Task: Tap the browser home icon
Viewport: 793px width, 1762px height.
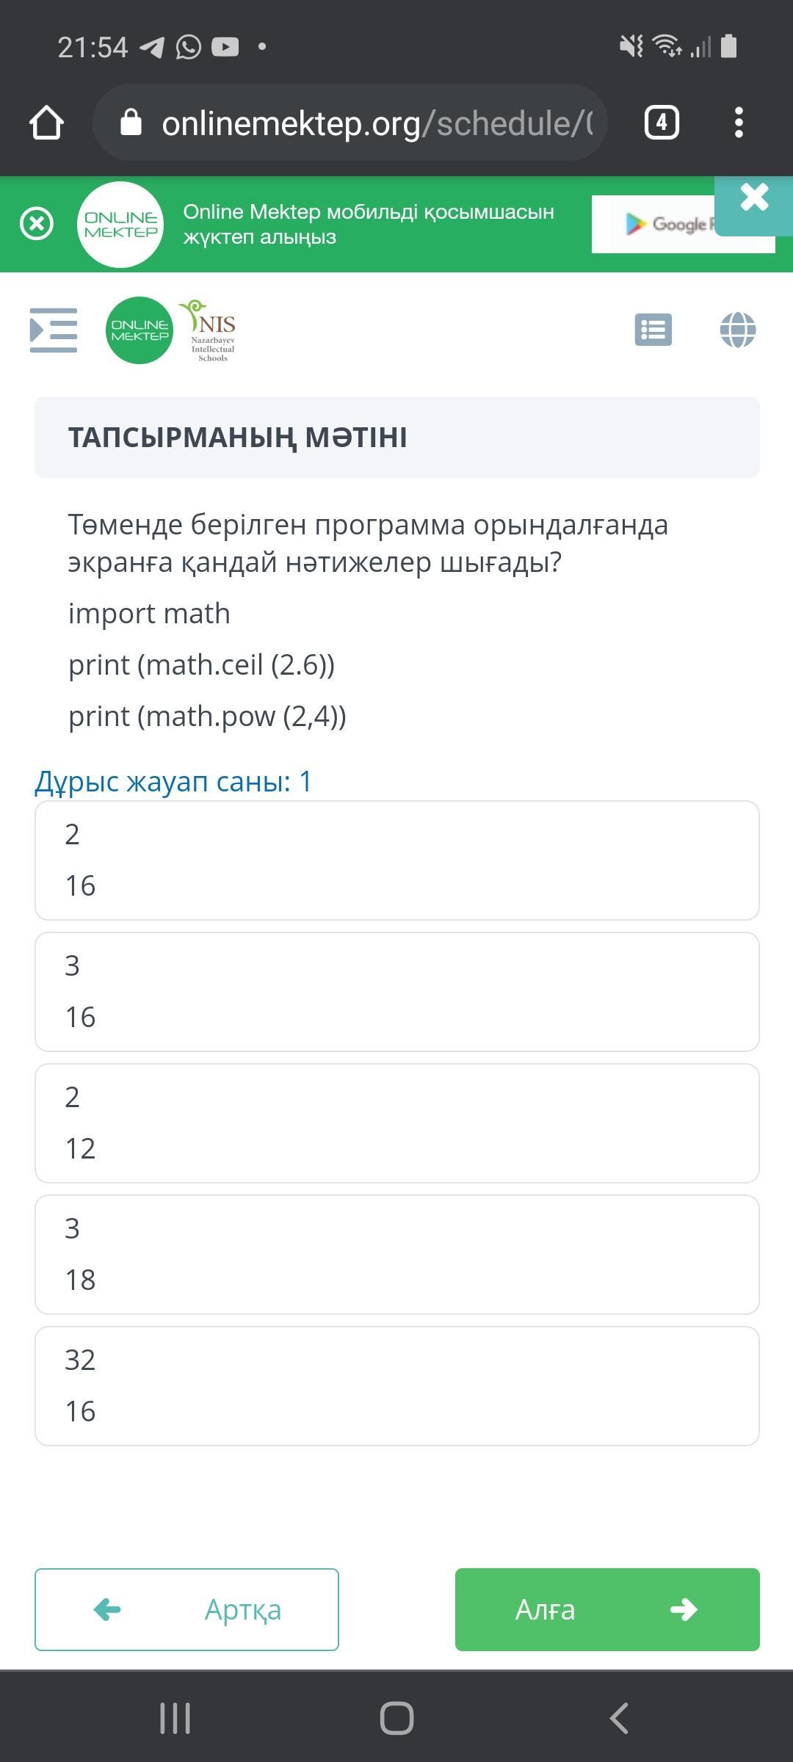Action: point(46,123)
